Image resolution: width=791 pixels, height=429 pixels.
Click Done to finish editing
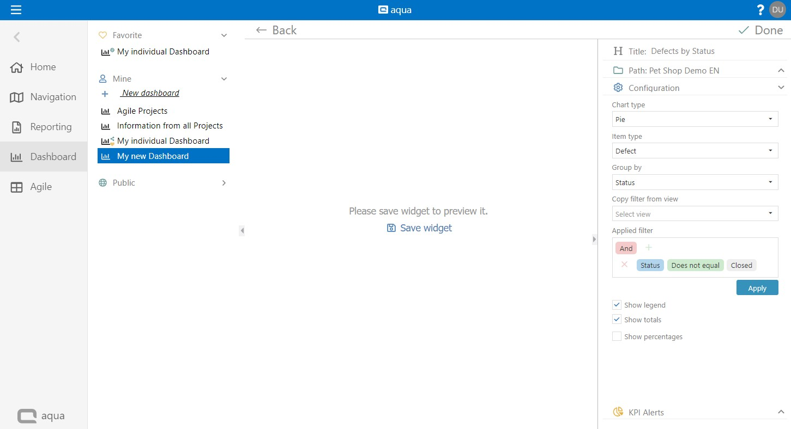[x=760, y=30]
